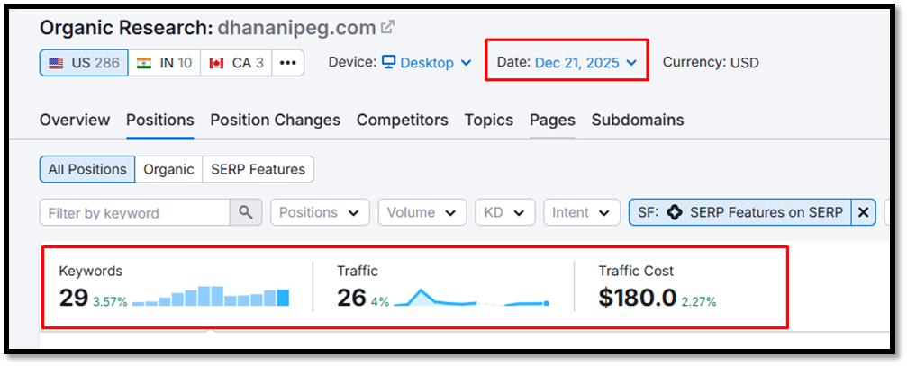Click the magnifier search icon in keyword filter
The image size is (907, 366).
tap(245, 212)
